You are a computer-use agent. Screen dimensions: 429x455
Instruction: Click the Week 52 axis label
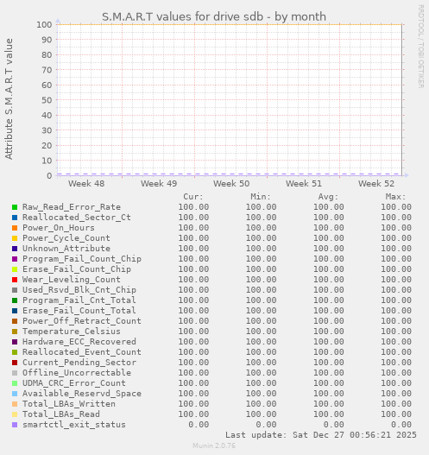tap(376, 184)
